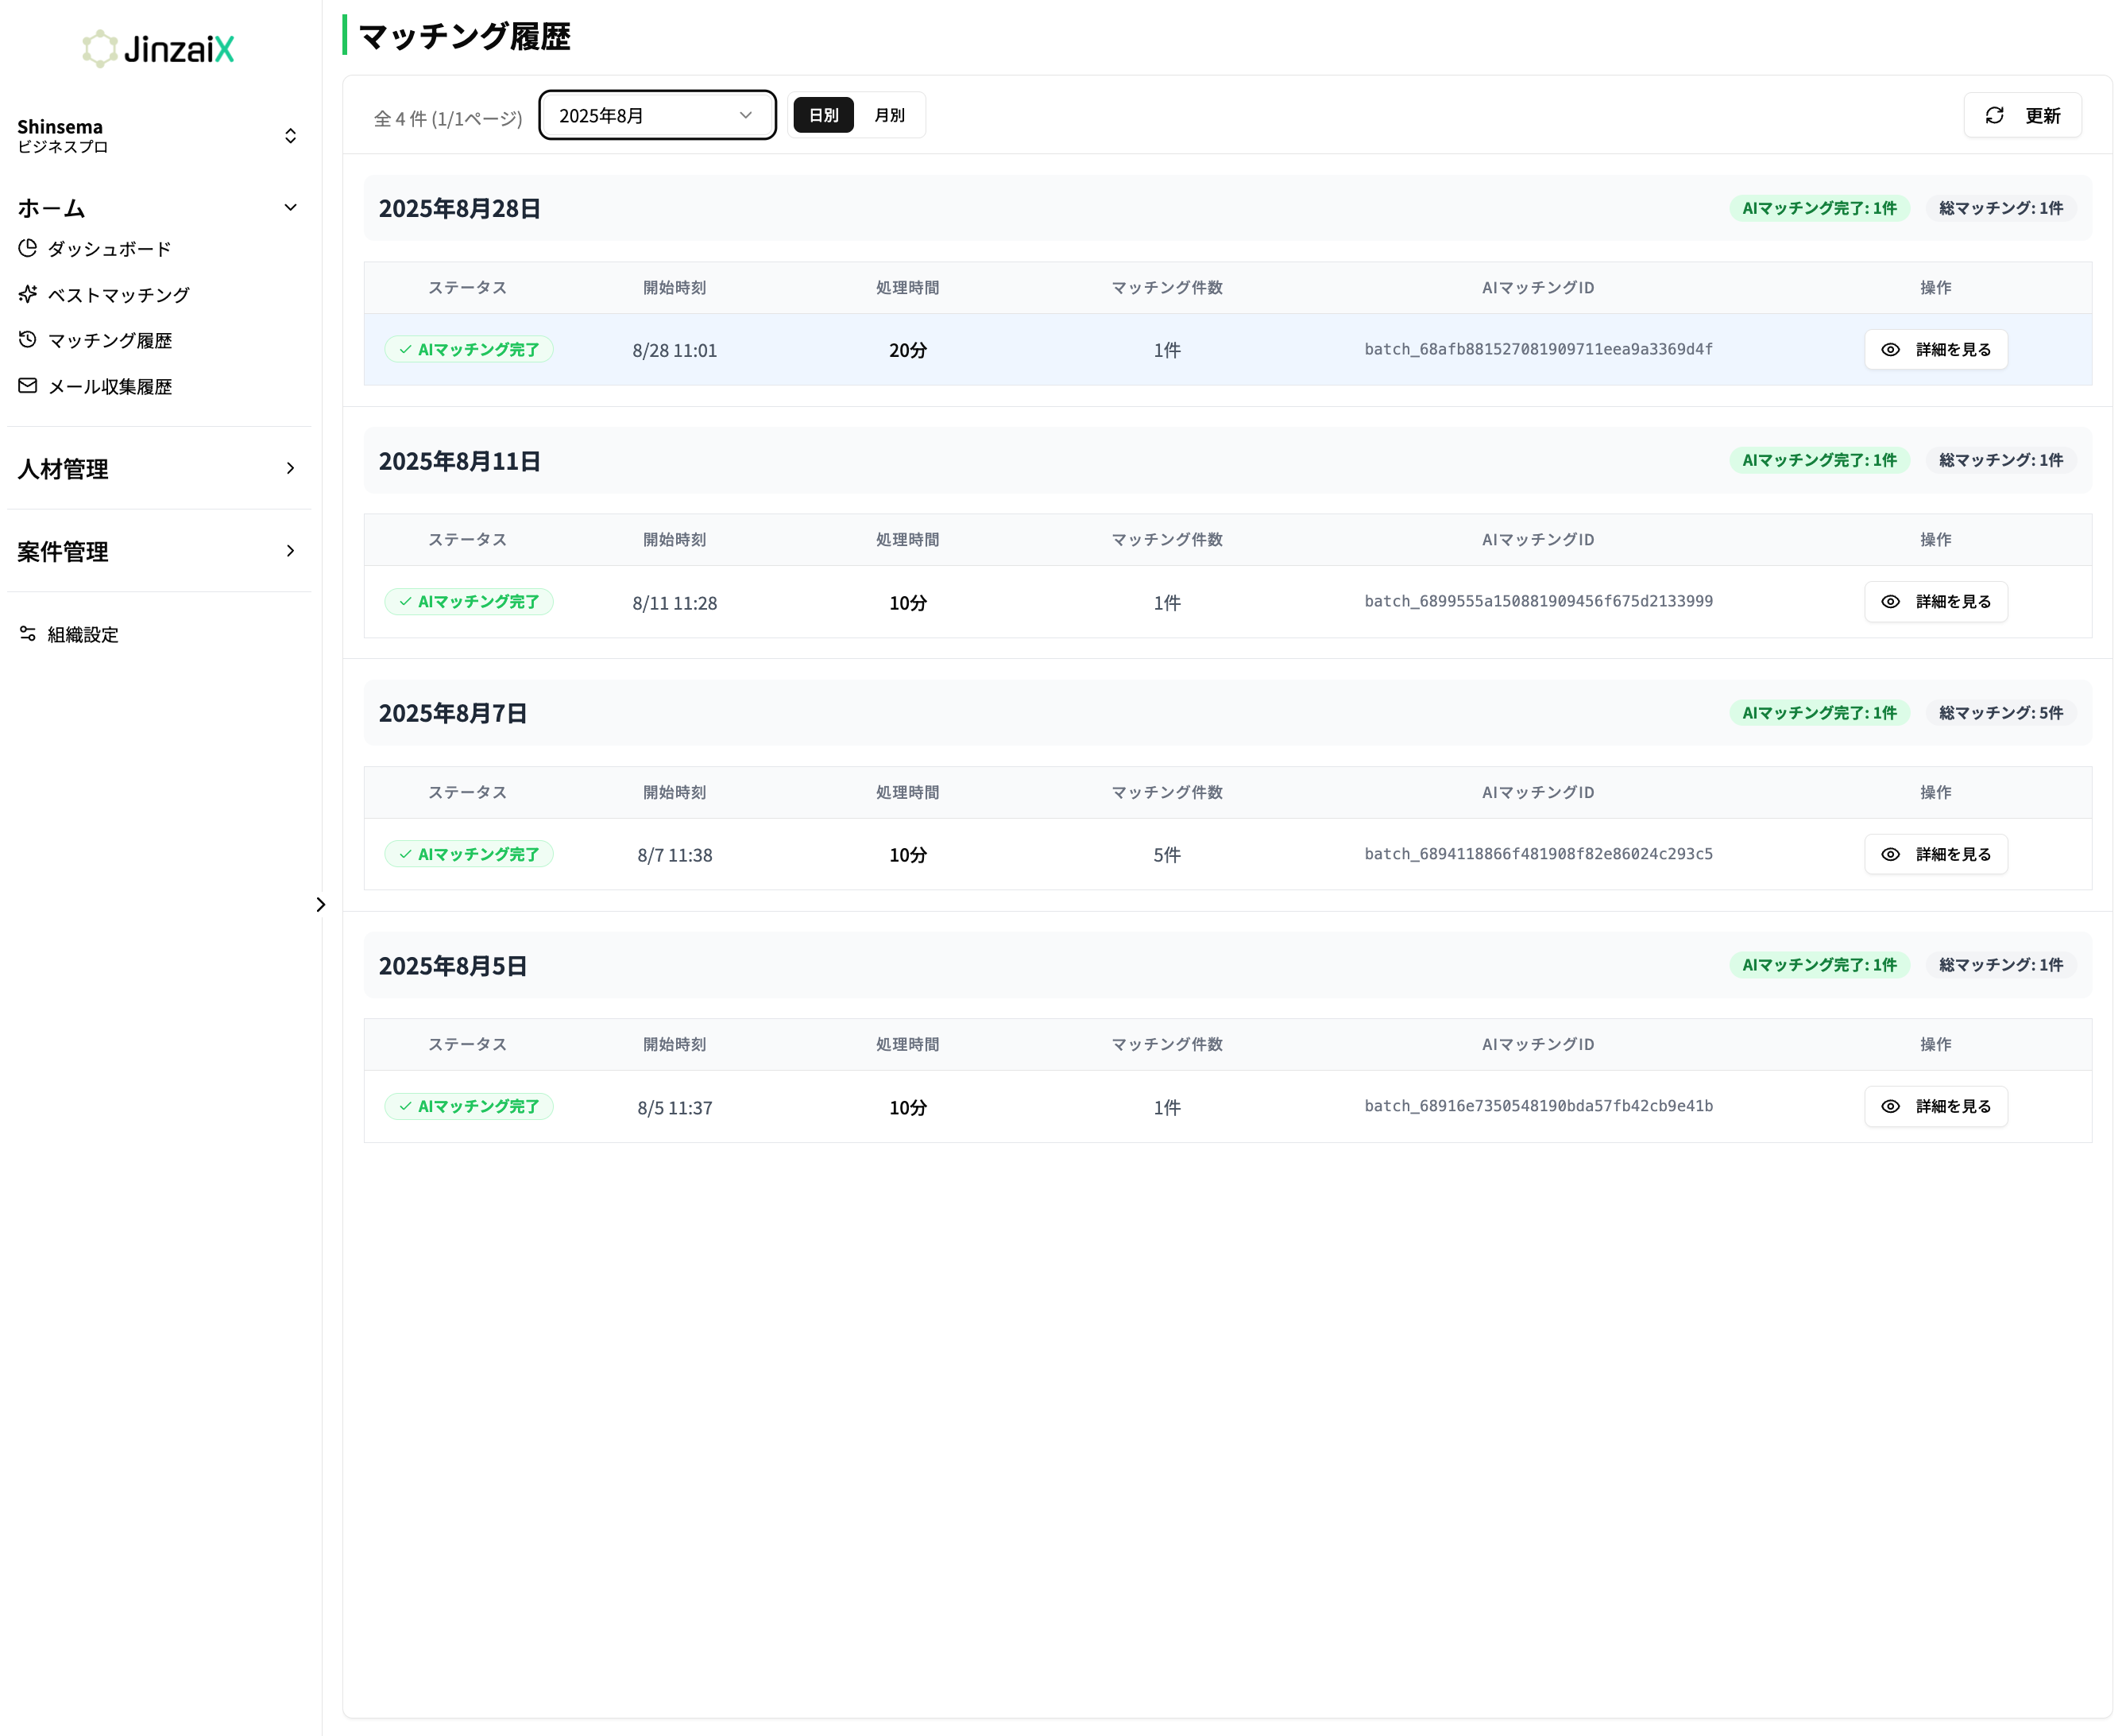Click the eye icon in 8/7 row
Image resolution: width=2126 pixels, height=1736 pixels.
pyautogui.click(x=1890, y=855)
